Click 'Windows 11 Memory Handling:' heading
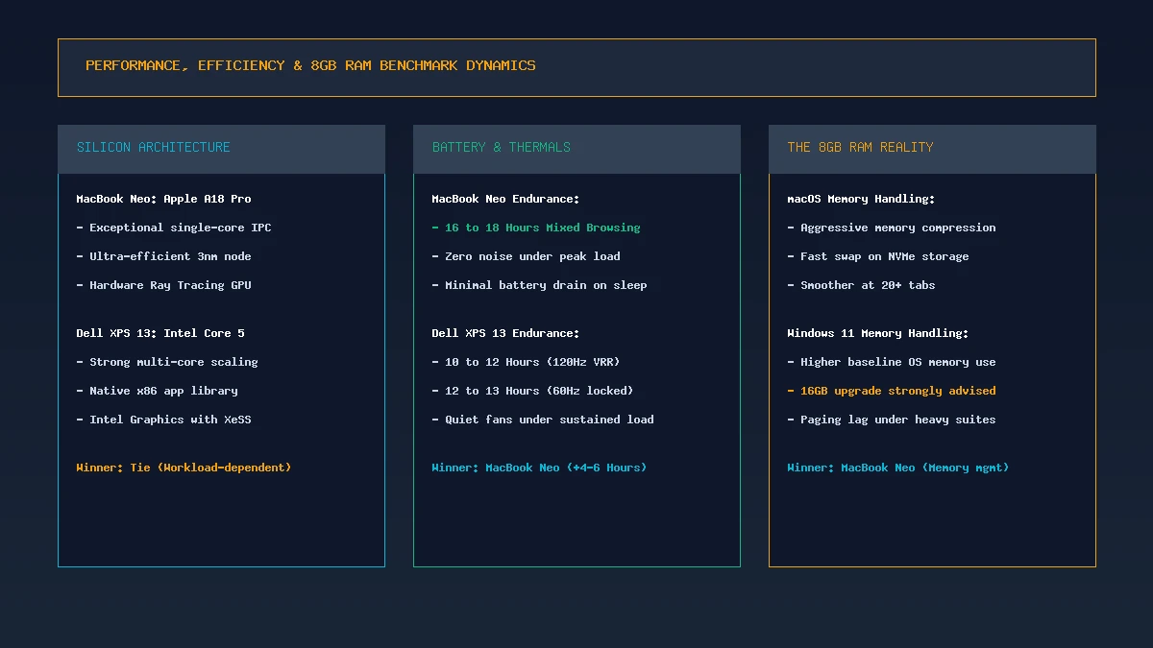 [877, 333]
